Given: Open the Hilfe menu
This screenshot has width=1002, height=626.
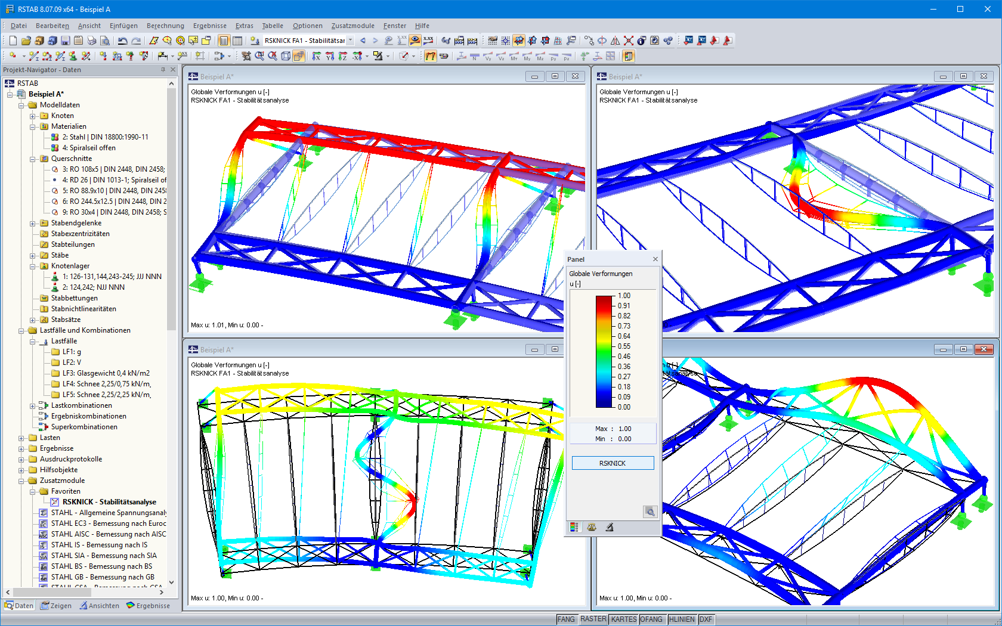Looking at the screenshot, I should click(422, 26).
